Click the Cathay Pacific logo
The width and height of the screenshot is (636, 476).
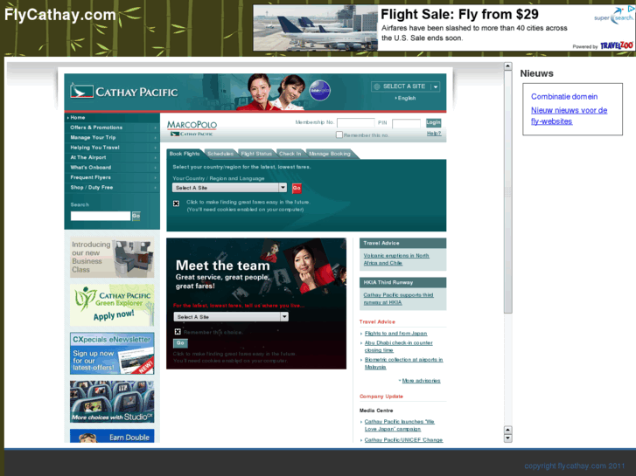tap(124, 92)
